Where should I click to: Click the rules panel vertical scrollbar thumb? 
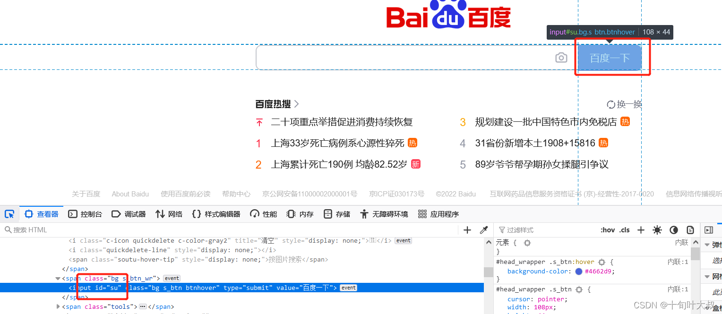pyautogui.click(x=695, y=253)
